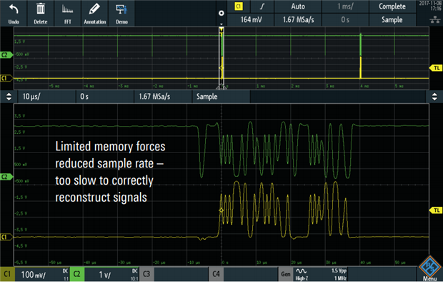Select the trigger level TL marker in zoom window
The width and height of the screenshot is (443, 282).
click(436, 210)
